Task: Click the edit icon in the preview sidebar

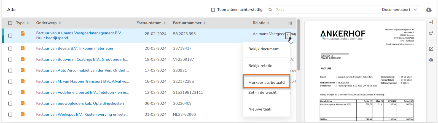Action: [431, 49]
